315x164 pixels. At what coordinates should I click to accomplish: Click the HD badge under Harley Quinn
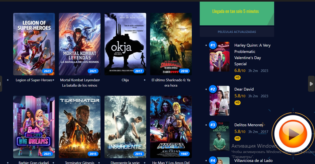point(237,77)
